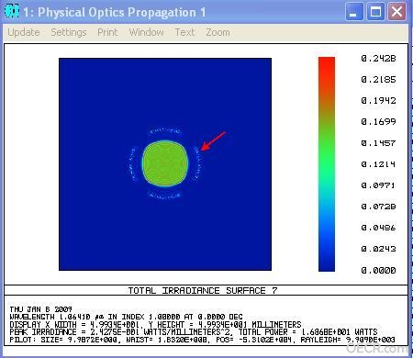The height and width of the screenshot is (358, 413).
Task: Click the blue bottom of color scale bar
Action: point(327,260)
